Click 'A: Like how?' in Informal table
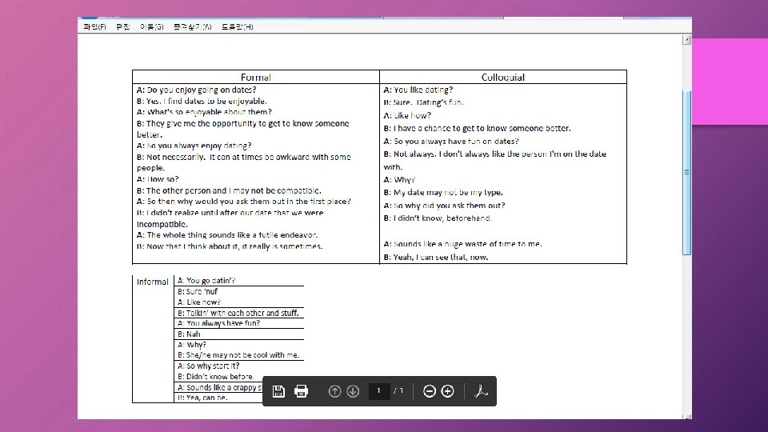Image resolution: width=768 pixels, height=432 pixels. [x=199, y=302]
